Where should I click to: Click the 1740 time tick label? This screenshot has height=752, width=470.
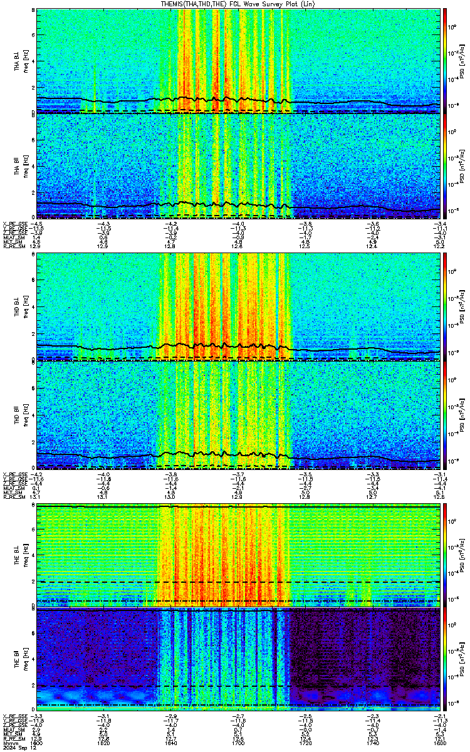point(372,743)
